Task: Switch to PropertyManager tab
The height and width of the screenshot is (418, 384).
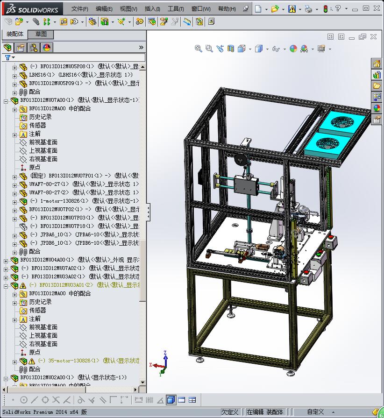Action: [21, 48]
